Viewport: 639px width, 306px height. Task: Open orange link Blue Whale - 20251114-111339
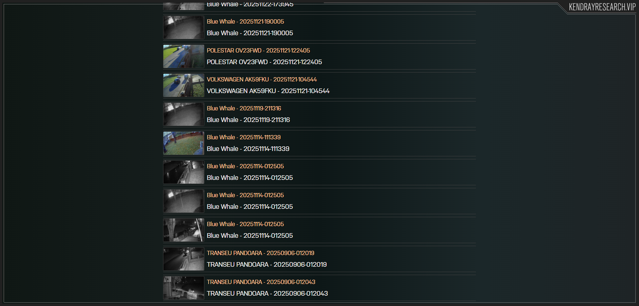(x=244, y=137)
